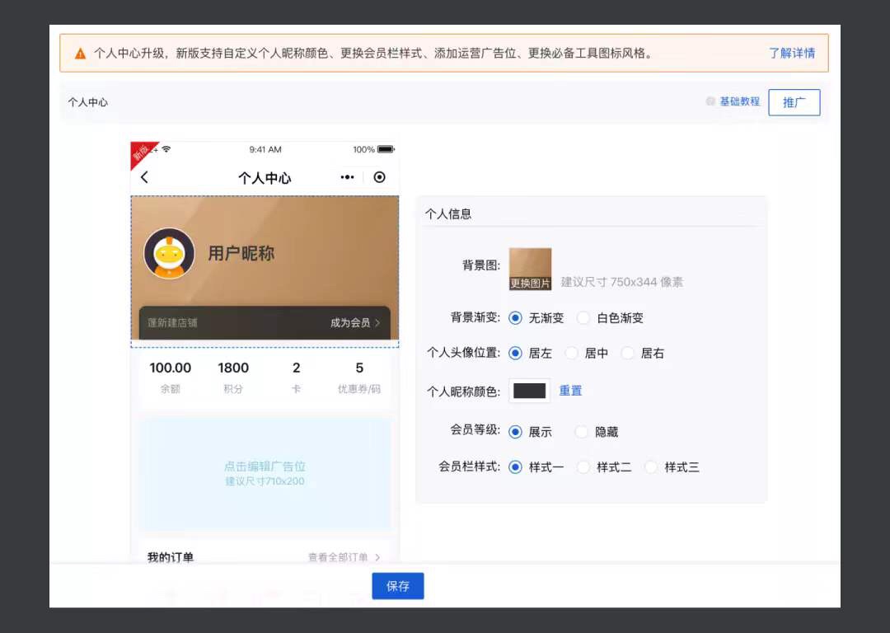Click the 推广 button
890x633 pixels.
[794, 102]
